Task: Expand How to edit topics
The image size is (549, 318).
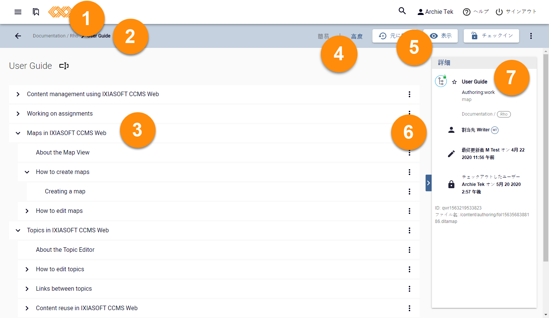Action: coord(27,269)
